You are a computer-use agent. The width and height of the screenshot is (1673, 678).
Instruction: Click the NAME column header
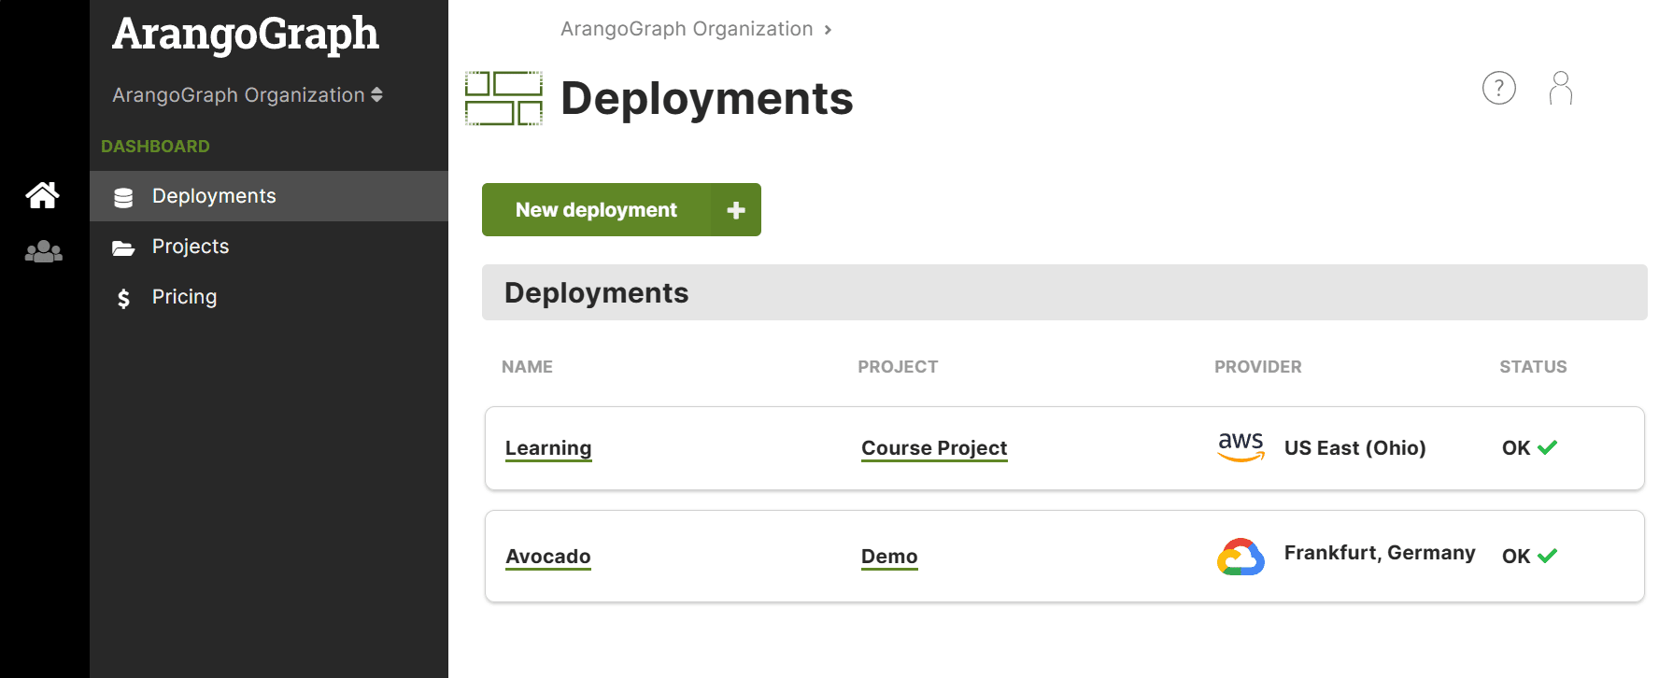pos(527,367)
